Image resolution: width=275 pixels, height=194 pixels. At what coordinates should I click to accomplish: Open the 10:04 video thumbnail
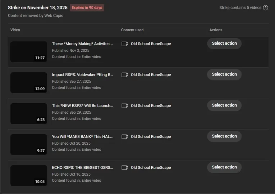[x=29, y=176]
